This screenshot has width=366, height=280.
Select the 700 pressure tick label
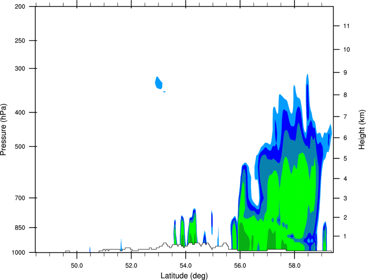[20, 198]
